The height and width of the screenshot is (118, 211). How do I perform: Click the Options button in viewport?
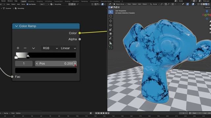208,7
